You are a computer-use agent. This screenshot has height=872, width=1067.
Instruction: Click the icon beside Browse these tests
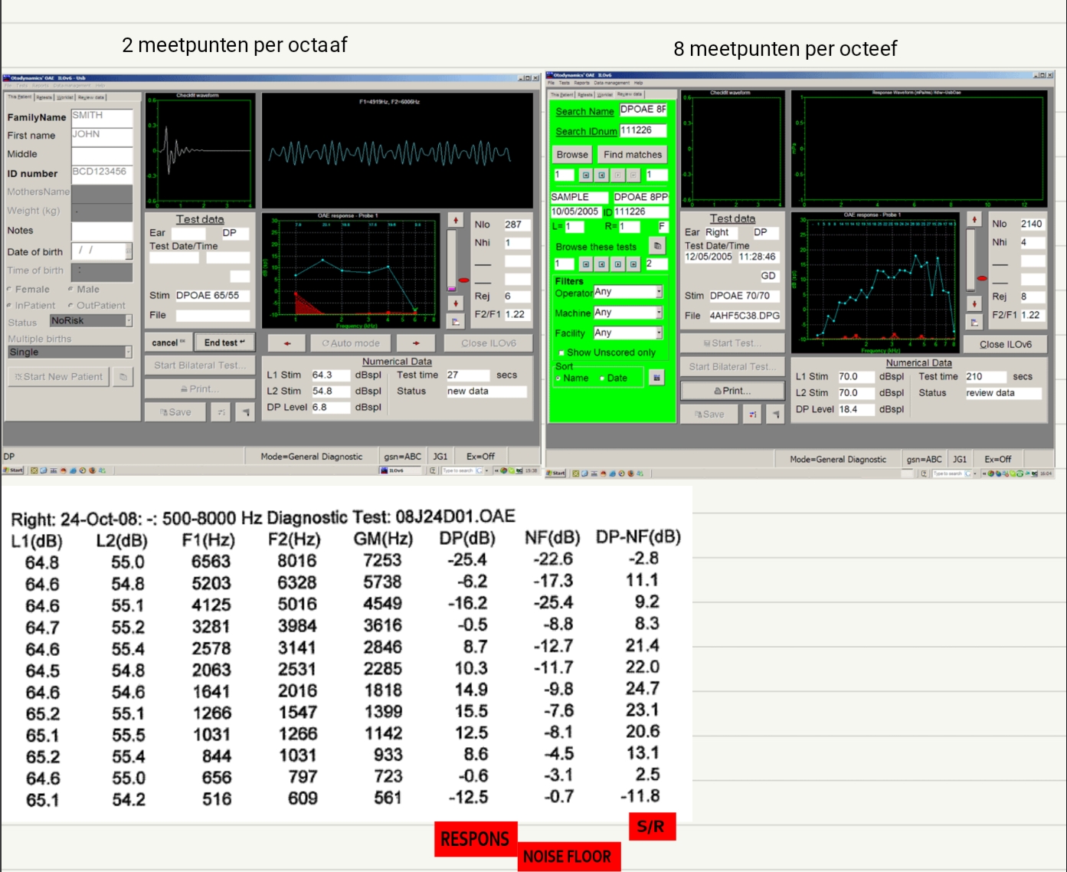[657, 246]
